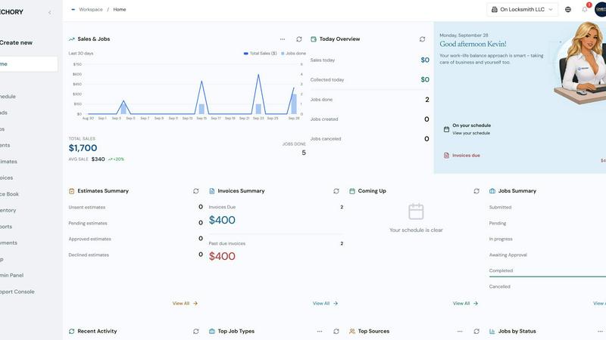
Task: Click the Invoices due document icon
Action: tap(446, 156)
